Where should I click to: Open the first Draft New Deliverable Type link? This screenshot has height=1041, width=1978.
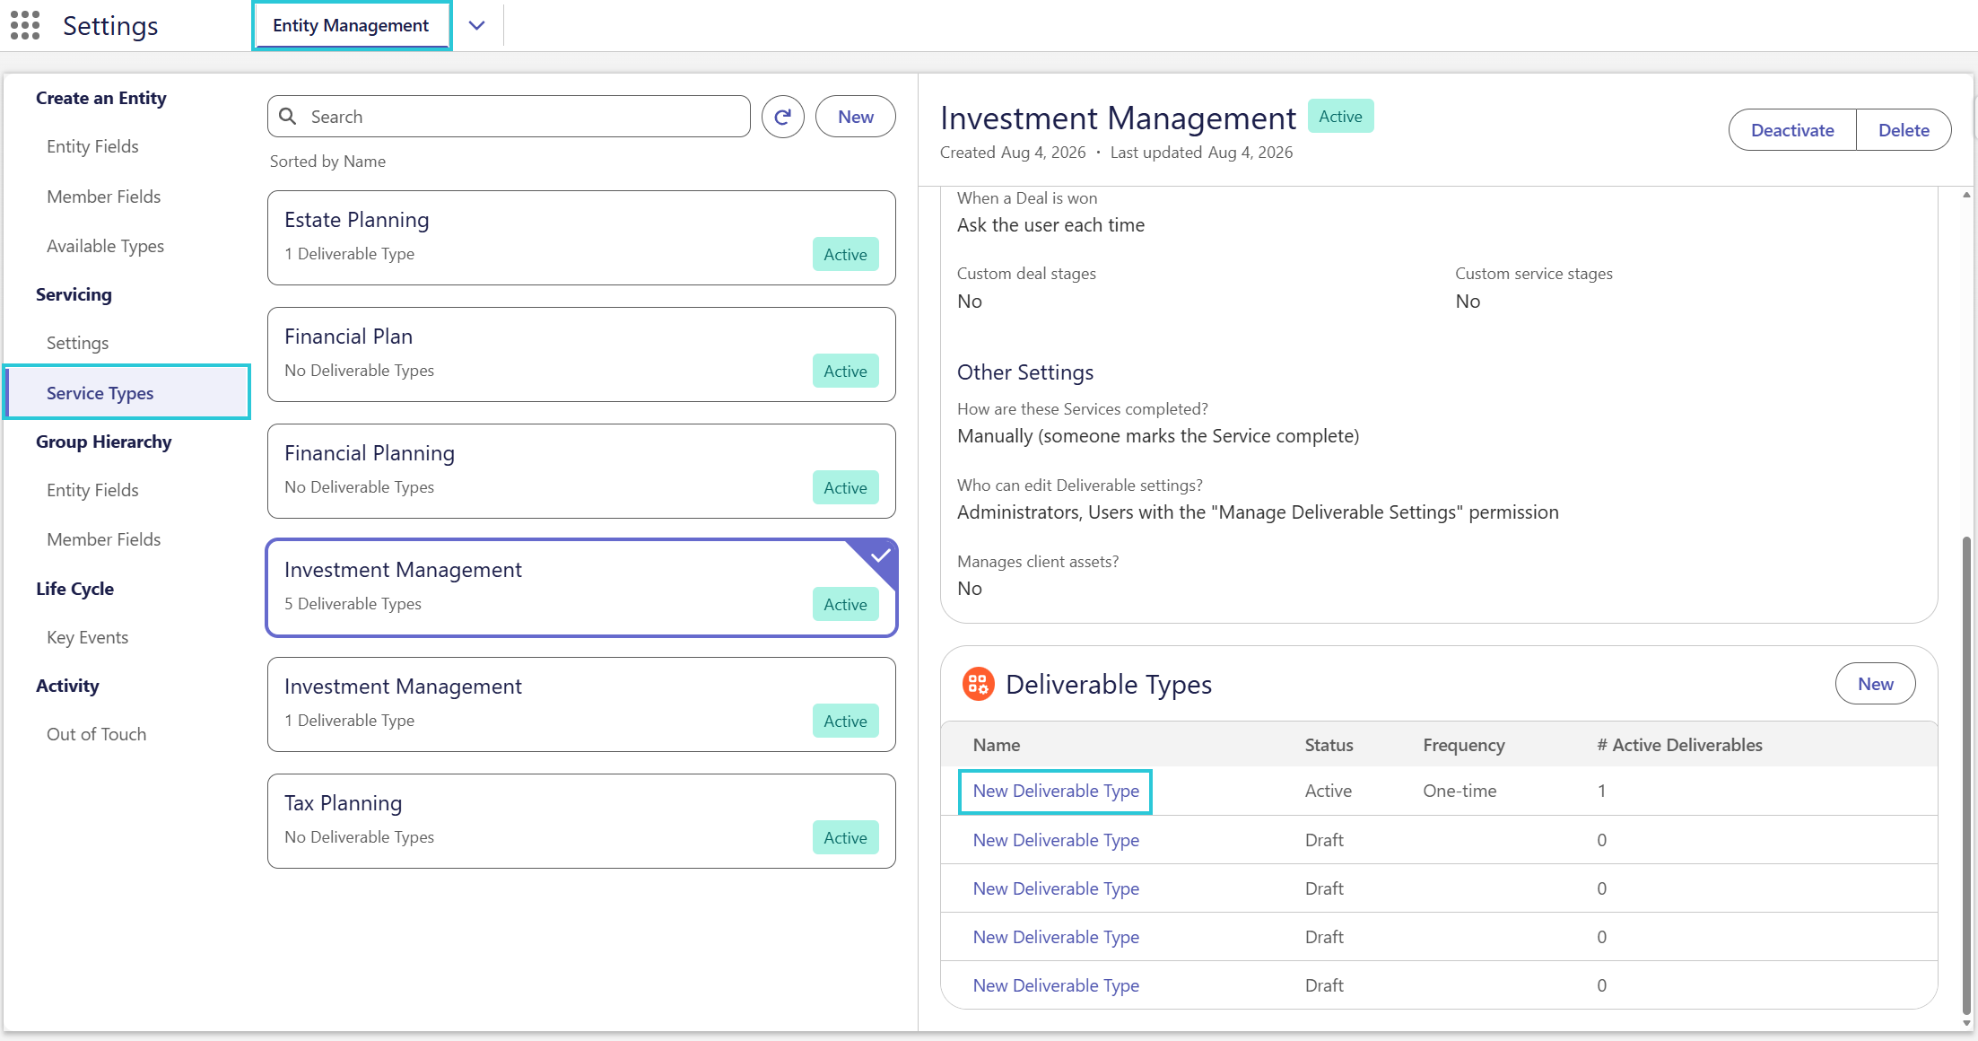click(1056, 840)
